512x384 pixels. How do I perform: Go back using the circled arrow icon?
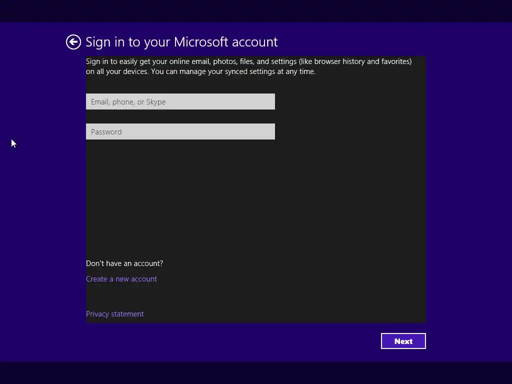73,42
